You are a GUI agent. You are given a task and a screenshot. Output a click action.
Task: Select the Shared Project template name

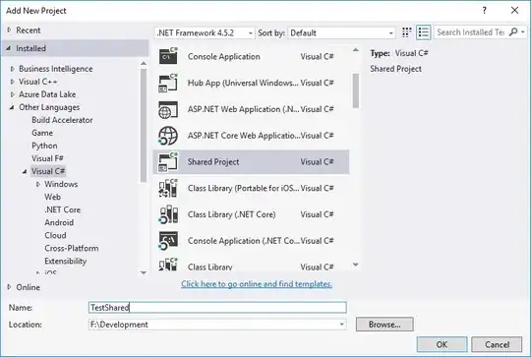[213, 162]
